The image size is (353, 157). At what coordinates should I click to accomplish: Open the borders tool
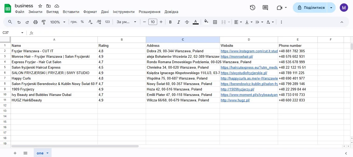tap(215, 22)
